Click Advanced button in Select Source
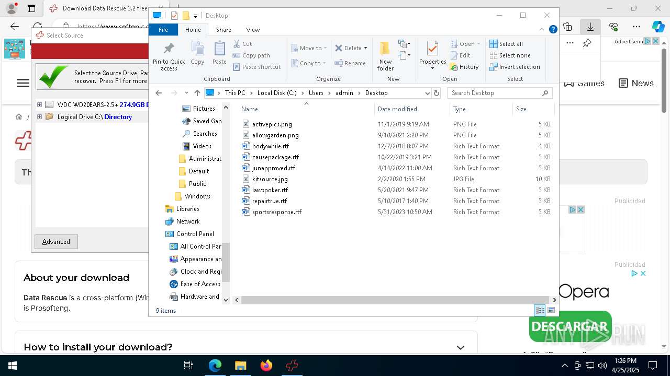Screen dimensions: 670x376 coord(56,242)
